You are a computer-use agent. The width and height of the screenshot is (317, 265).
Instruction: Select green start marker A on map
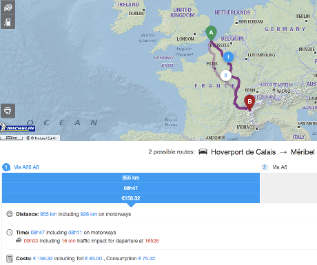click(211, 34)
